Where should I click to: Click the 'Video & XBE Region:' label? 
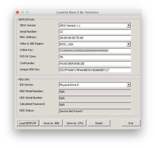point(32,44)
